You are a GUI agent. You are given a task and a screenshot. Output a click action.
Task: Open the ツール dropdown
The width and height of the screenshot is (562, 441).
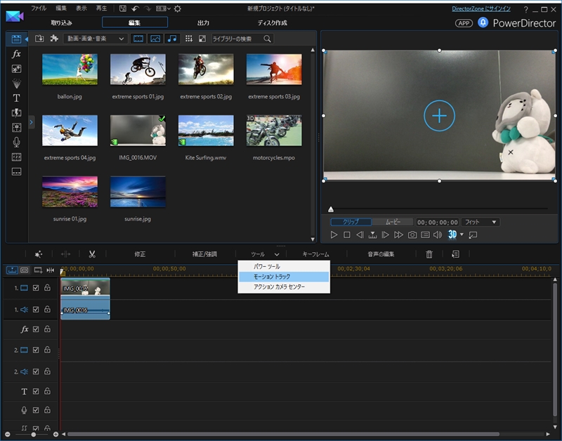(265, 254)
